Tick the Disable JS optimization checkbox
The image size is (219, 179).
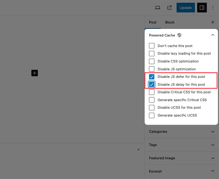(151, 69)
